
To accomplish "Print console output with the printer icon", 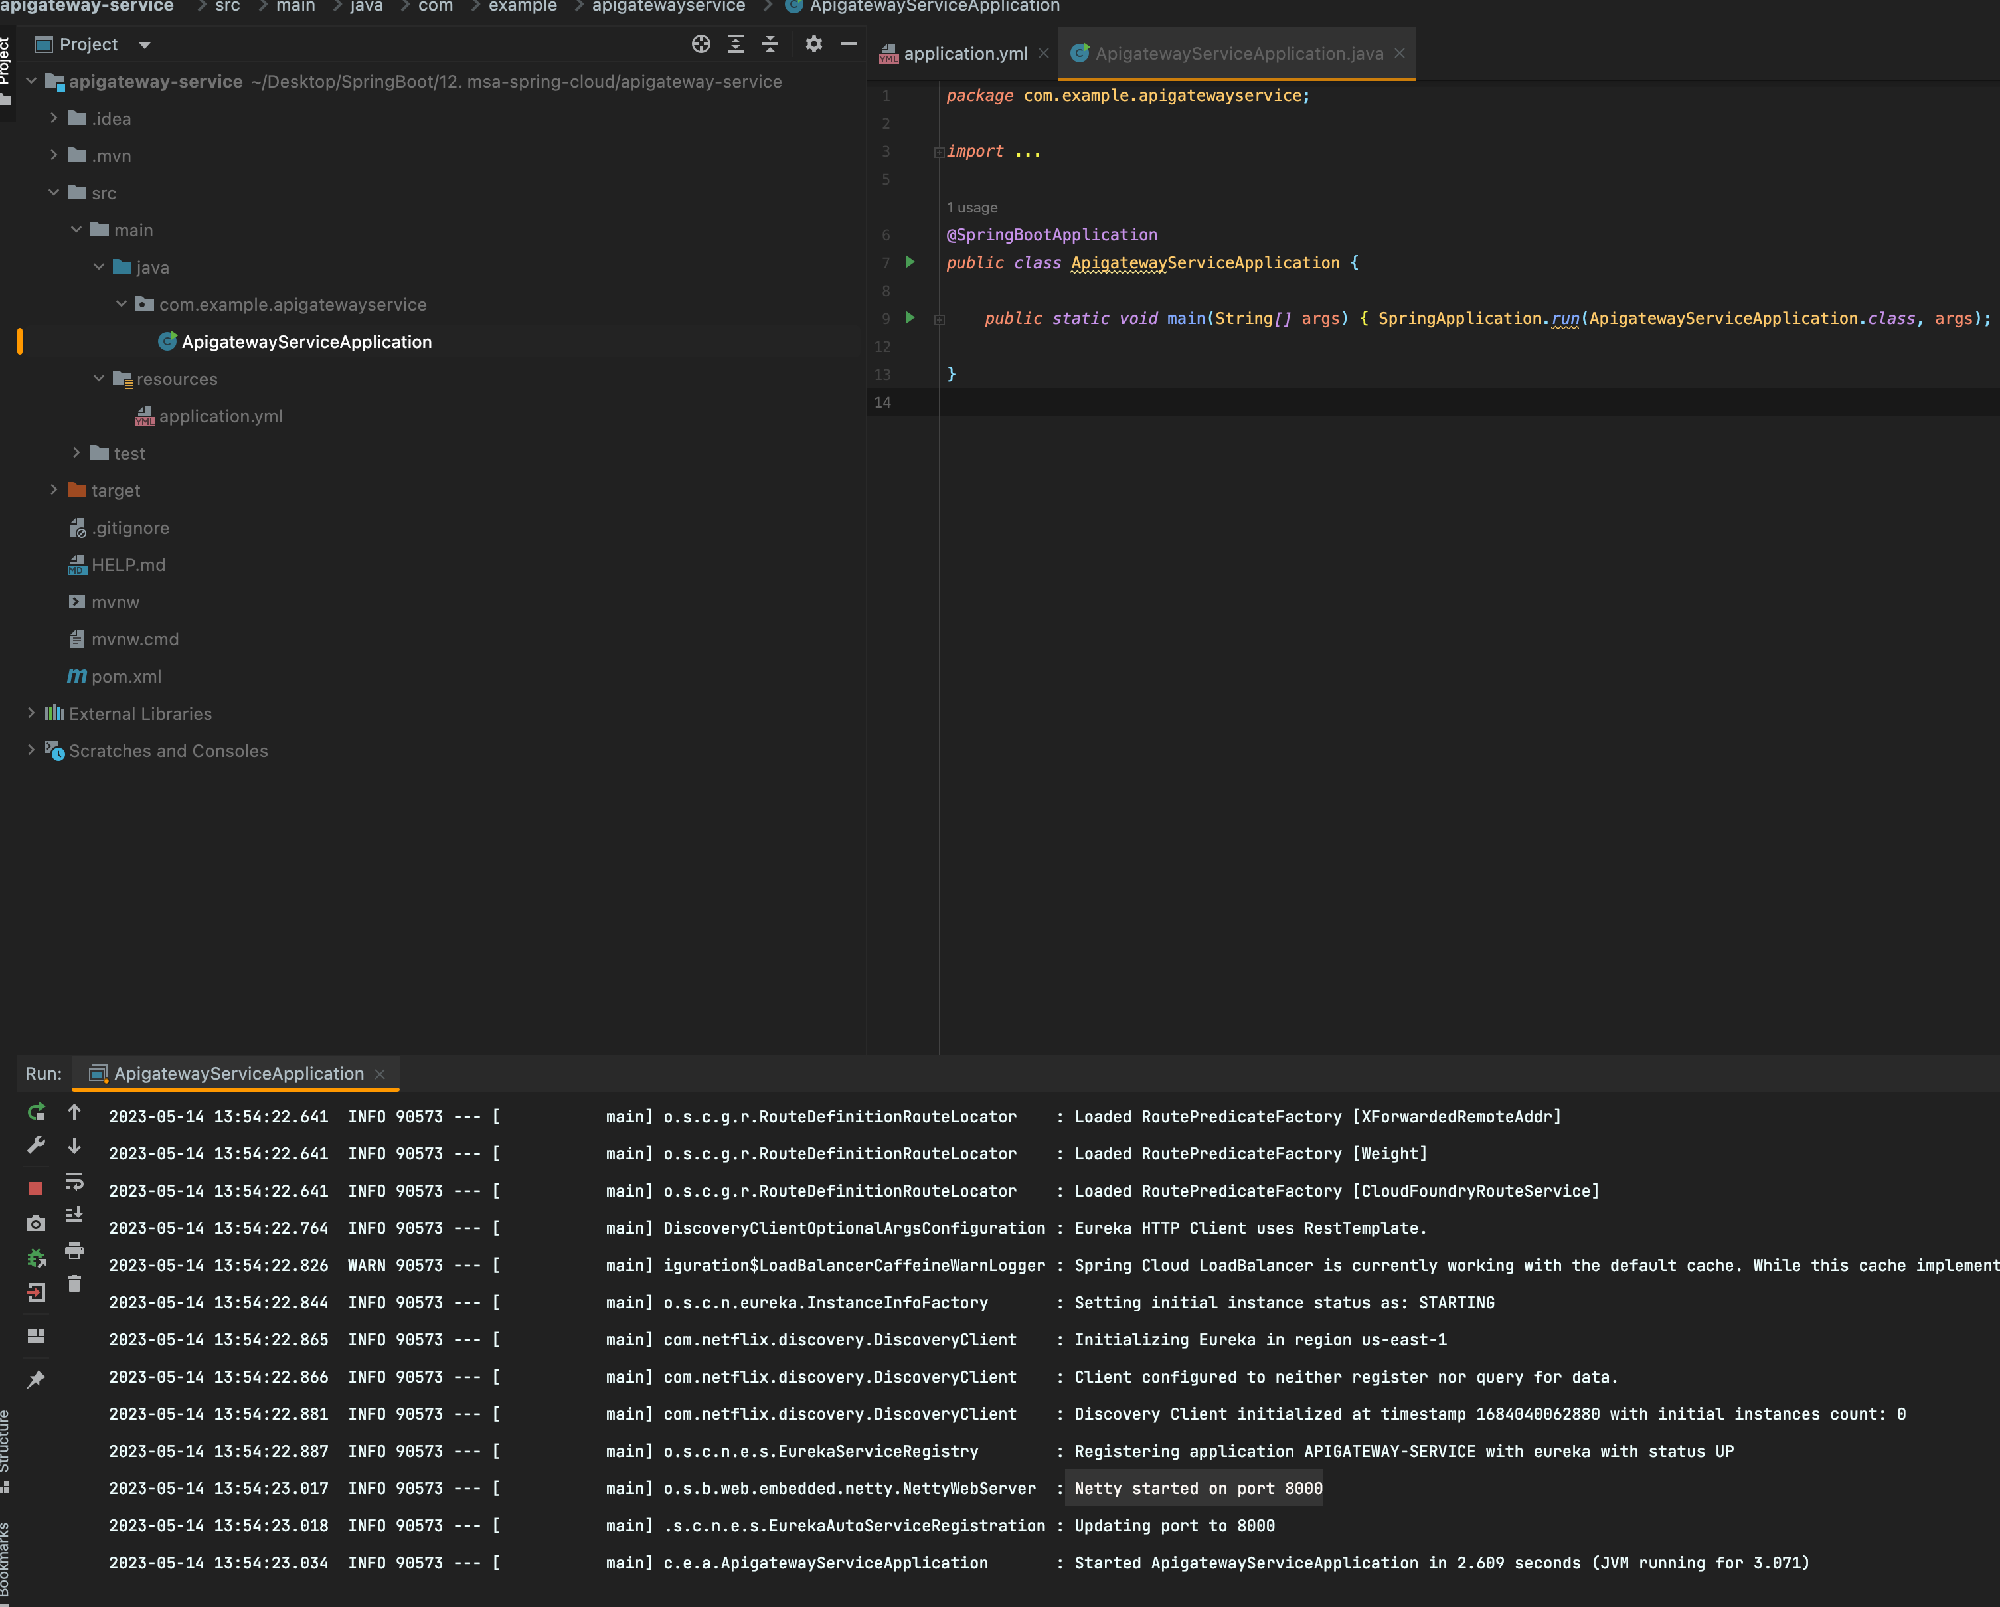I will click(x=74, y=1250).
